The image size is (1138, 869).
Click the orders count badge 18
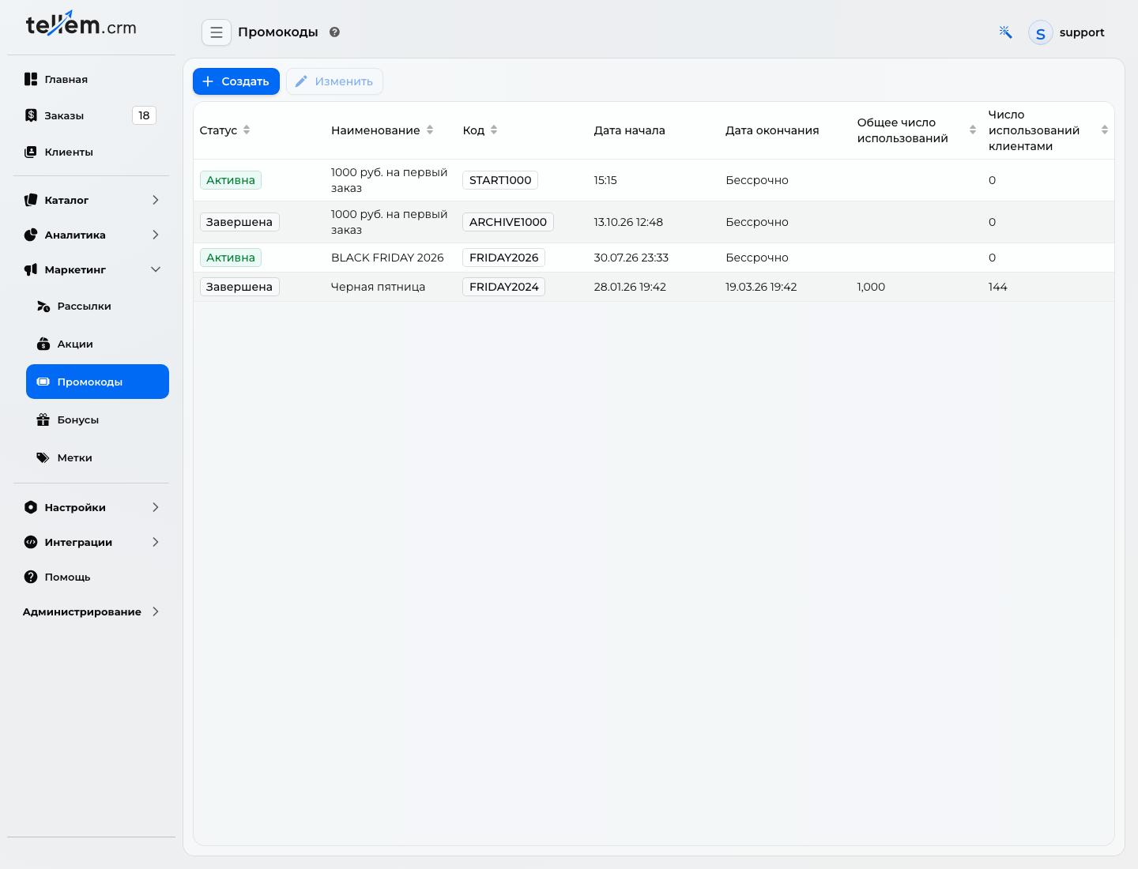(144, 115)
